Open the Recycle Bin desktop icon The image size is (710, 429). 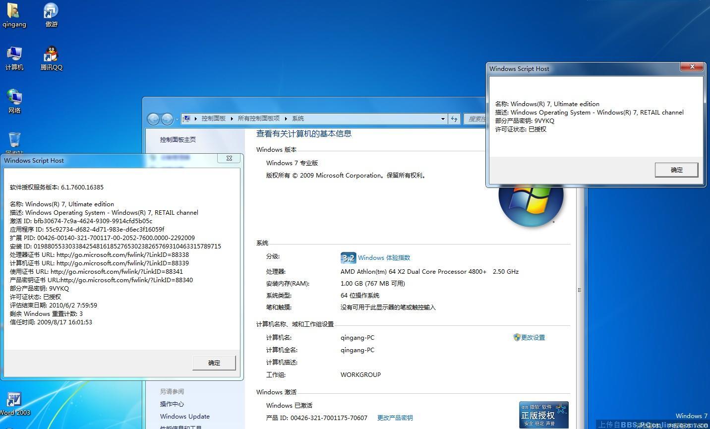pyautogui.click(x=14, y=143)
